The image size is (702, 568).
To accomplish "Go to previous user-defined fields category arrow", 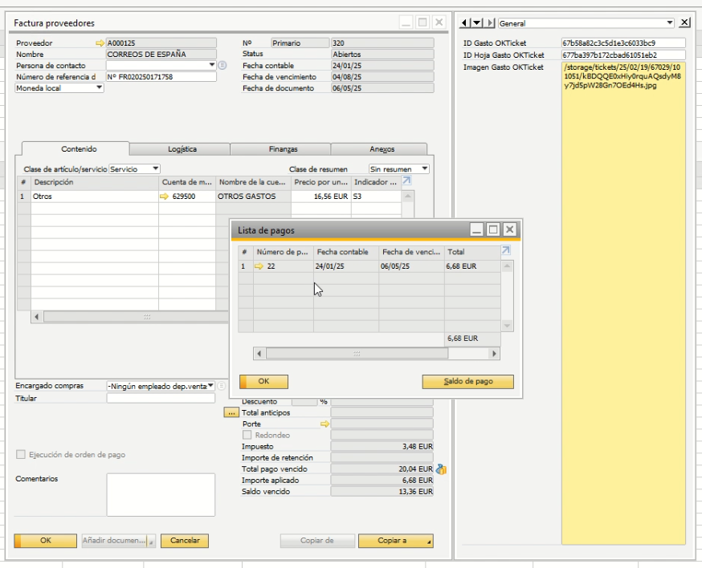I will pos(463,22).
